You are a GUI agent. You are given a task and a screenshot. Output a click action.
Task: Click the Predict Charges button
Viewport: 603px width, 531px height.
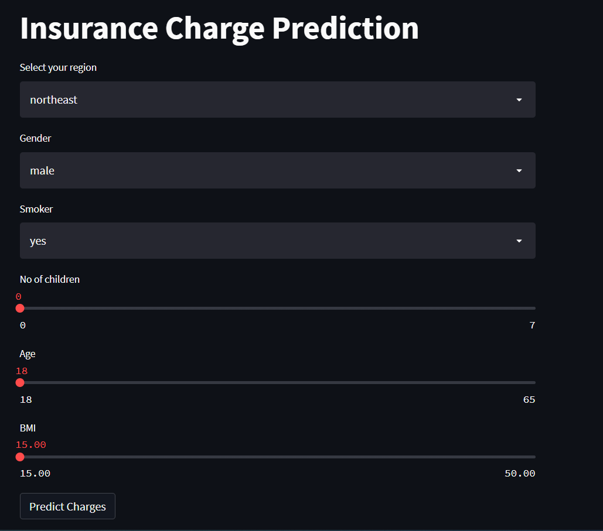pyautogui.click(x=67, y=506)
